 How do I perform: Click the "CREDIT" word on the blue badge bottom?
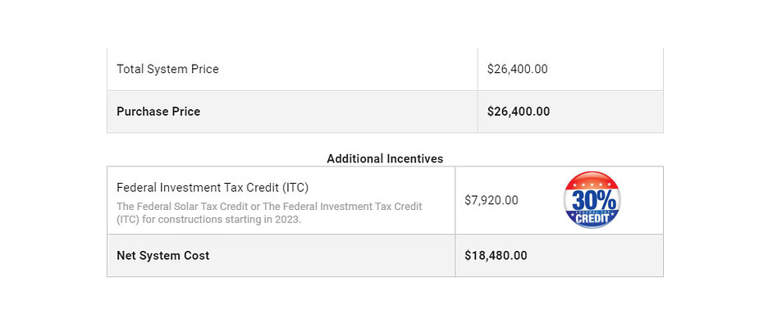pos(592,219)
